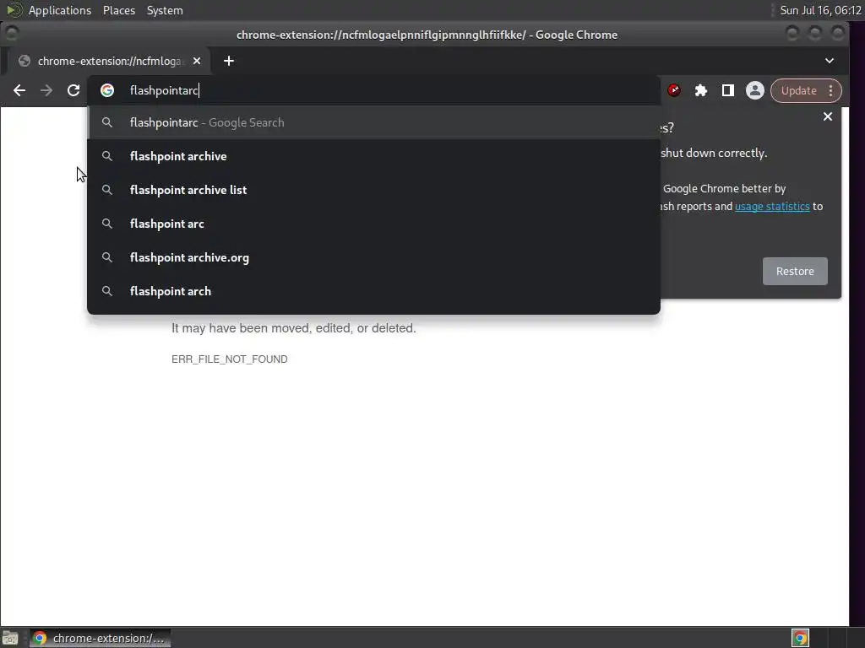
Task: Open Chrome's three-dot menu
Action: (x=831, y=90)
